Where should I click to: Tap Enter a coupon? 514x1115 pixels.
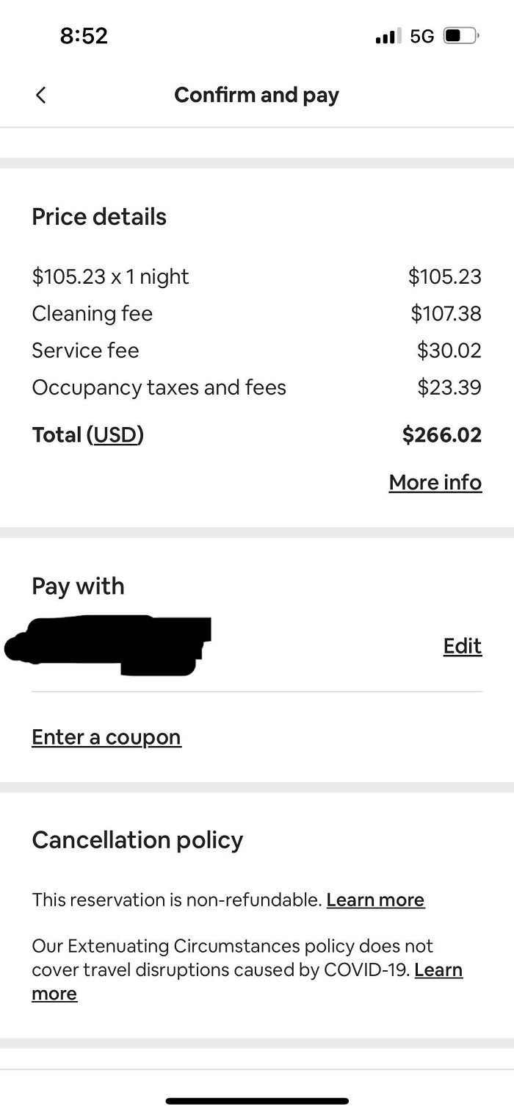[106, 736]
